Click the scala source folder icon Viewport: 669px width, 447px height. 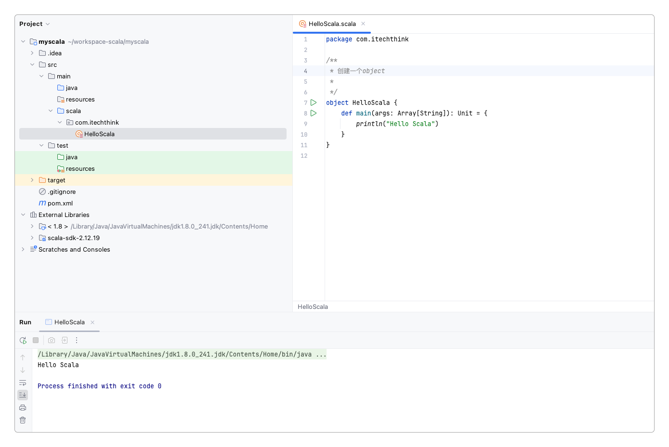tap(61, 111)
